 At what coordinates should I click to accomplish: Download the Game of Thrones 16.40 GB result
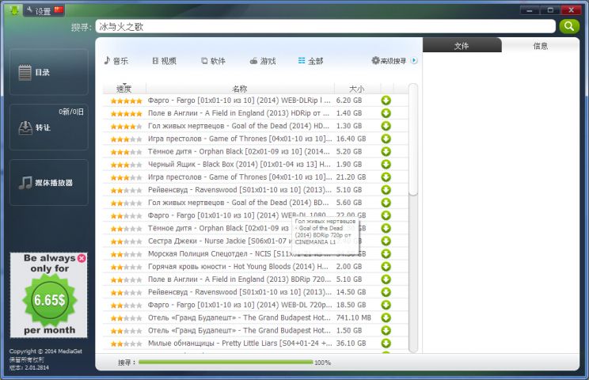pyautogui.click(x=386, y=139)
